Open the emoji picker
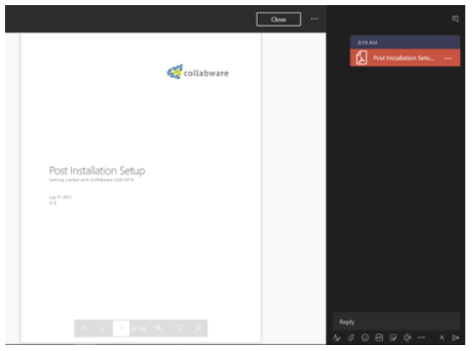473x351 pixels. click(365, 337)
